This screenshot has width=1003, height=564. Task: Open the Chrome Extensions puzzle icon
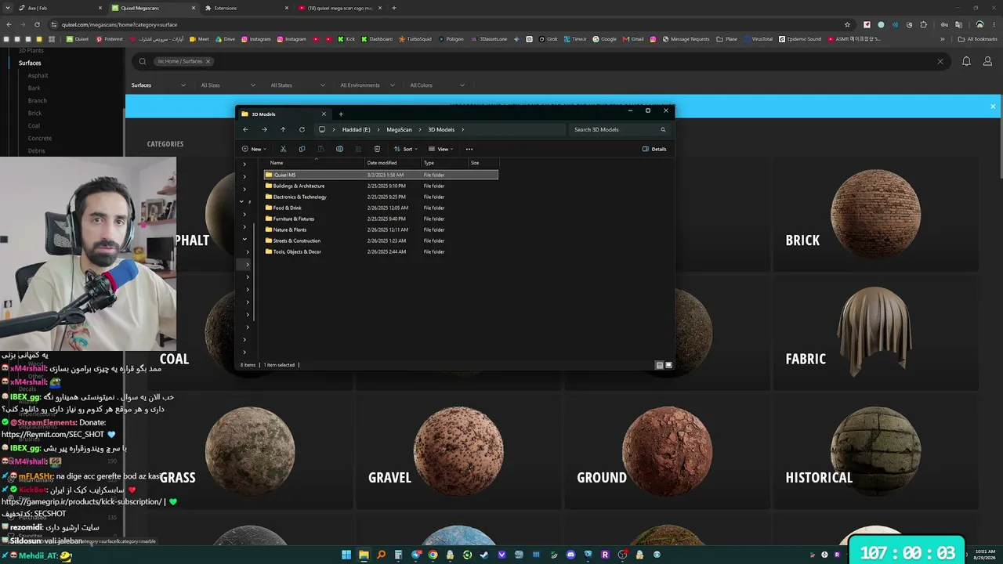tap(922, 24)
